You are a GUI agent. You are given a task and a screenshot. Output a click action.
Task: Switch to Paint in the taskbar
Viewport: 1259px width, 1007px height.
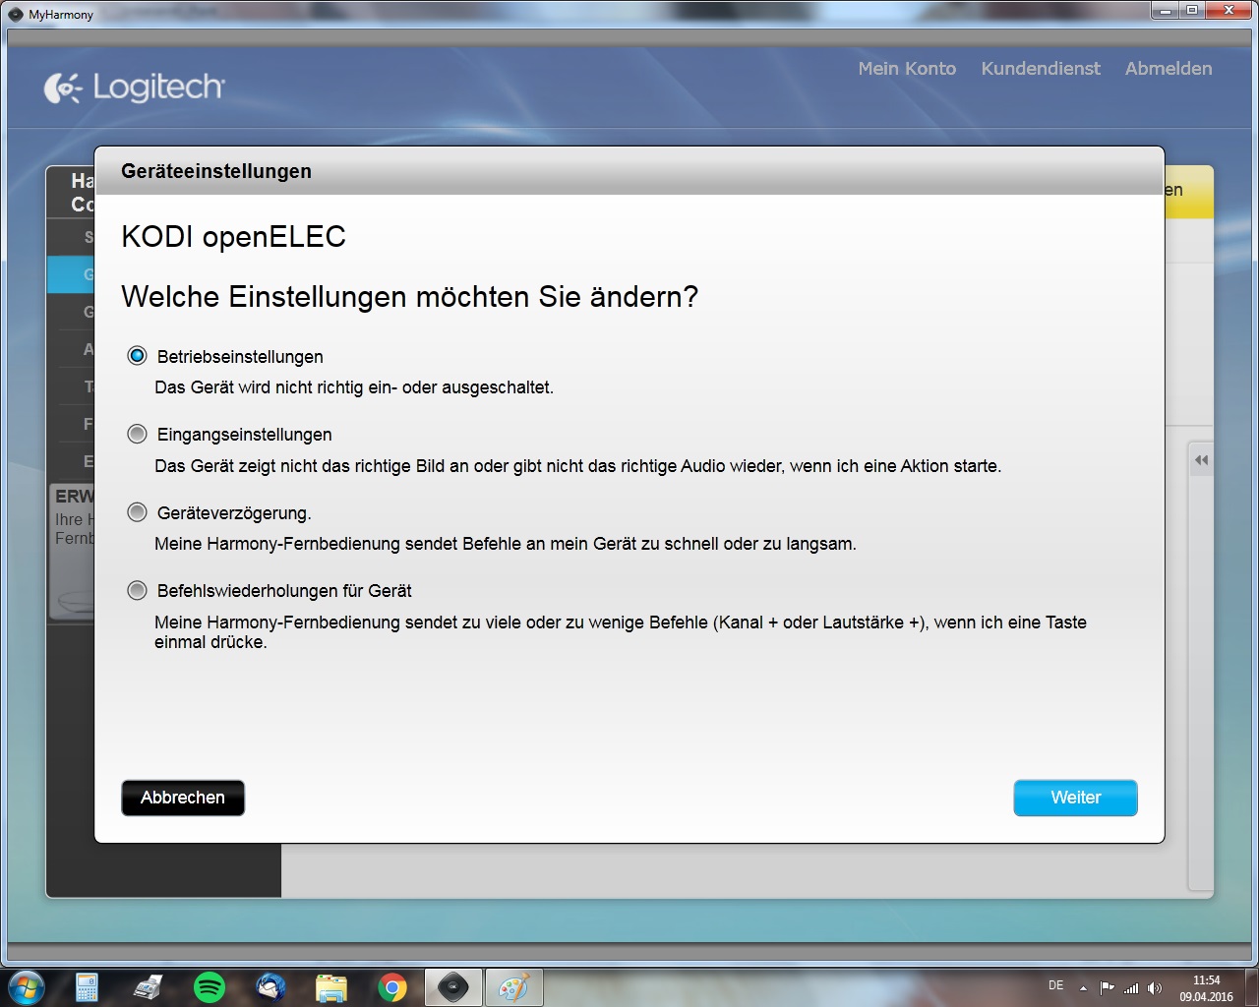pos(513,986)
